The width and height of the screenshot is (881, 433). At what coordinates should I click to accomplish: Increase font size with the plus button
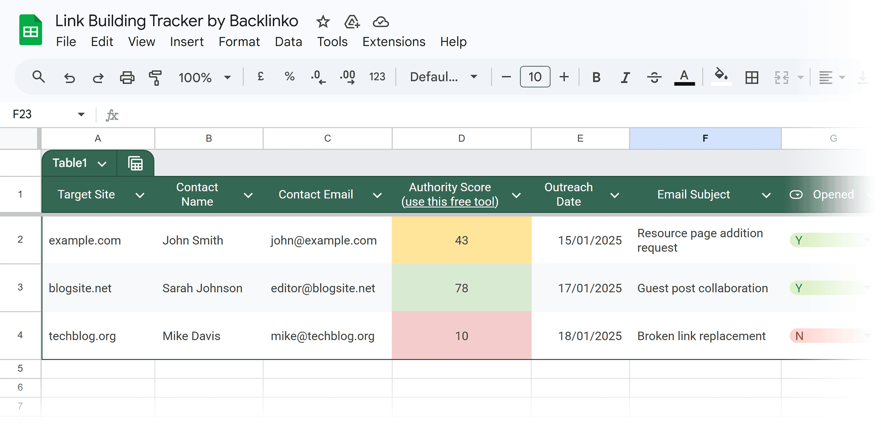(564, 77)
